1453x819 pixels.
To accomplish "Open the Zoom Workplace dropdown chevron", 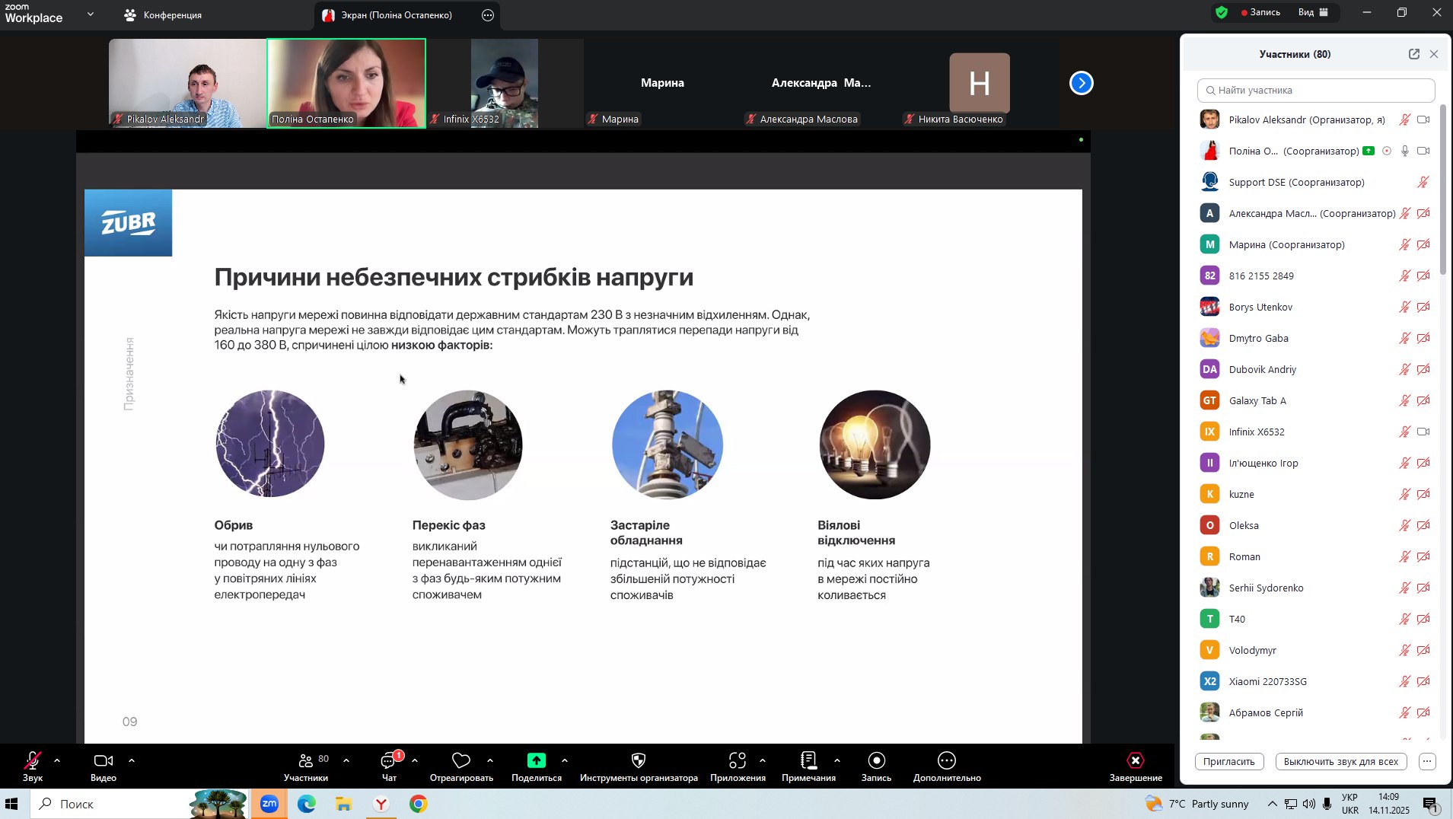I will (91, 14).
